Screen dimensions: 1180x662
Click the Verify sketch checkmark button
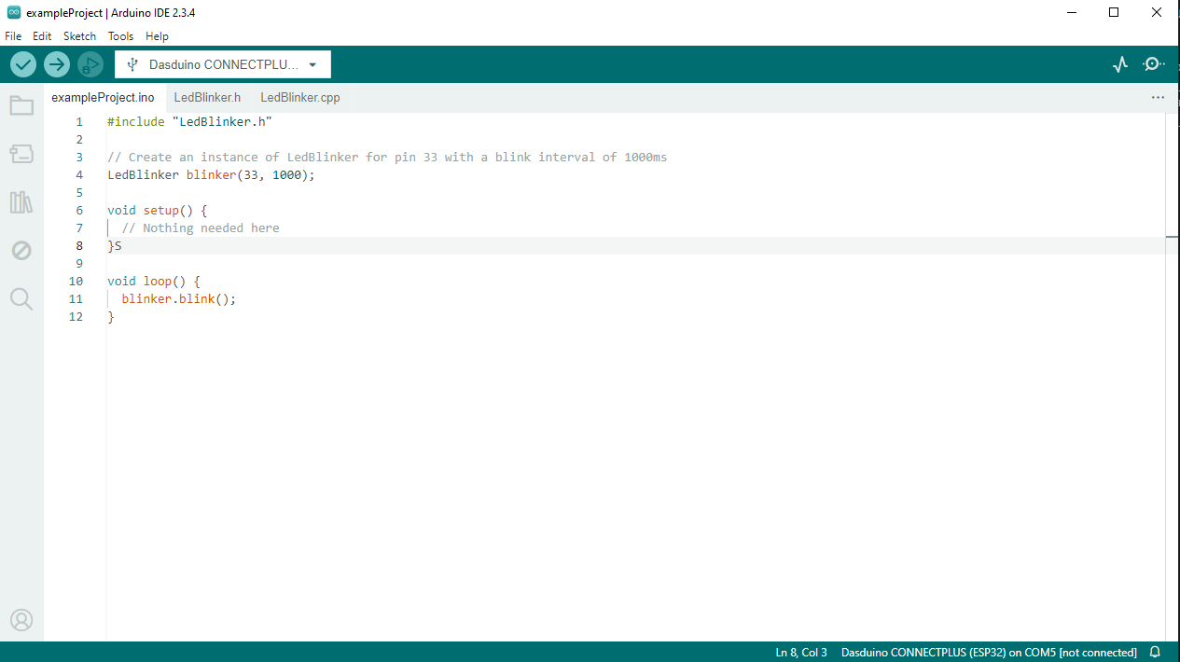pos(23,64)
